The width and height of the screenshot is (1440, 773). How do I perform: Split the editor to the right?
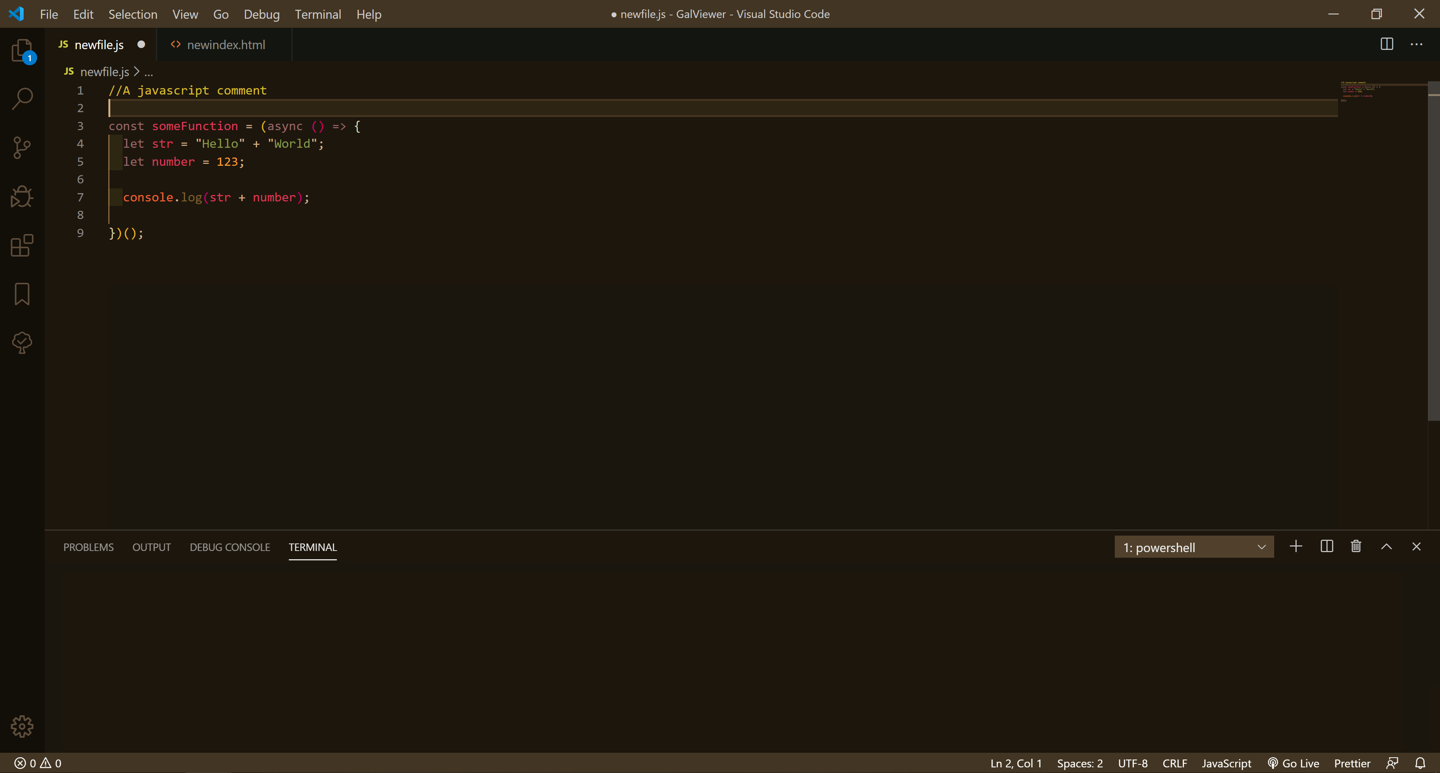point(1386,44)
